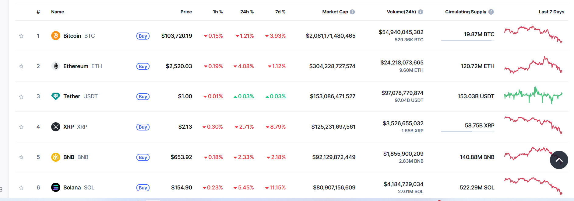The height and width of the screenshot is (201, 574).
Task: Toggle the XRP watchlist star
Action: 21,127
